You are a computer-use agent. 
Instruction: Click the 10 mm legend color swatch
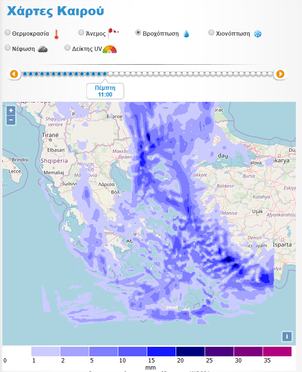132,352
